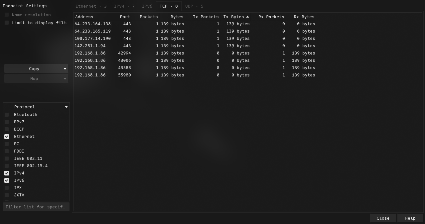Open the Copy button dropdown arrow

[65, 69]
